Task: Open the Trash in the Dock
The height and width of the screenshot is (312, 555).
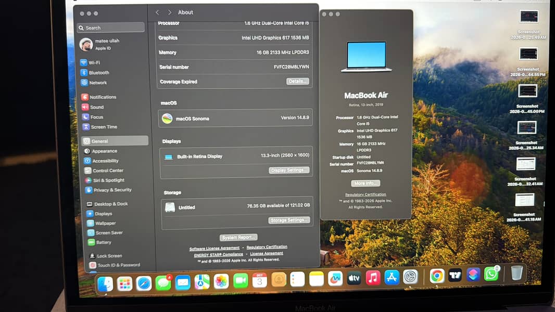Action: [x=517, y=273]
